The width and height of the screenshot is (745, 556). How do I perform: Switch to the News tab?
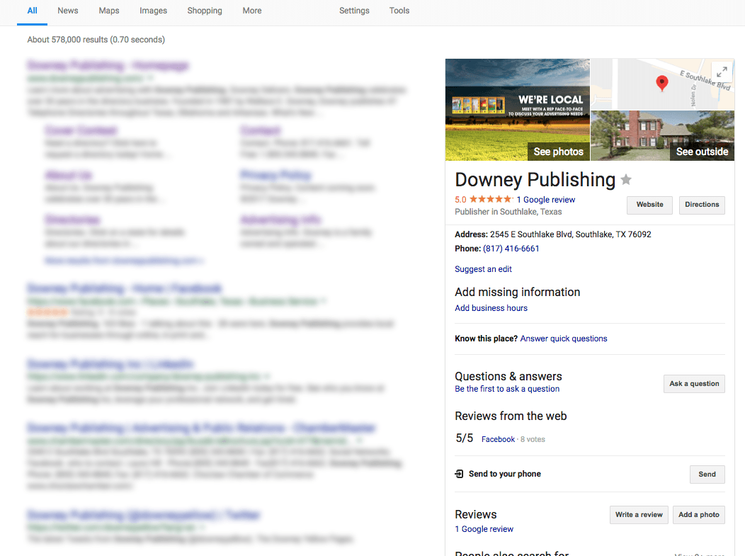click(x=68, y=11)
